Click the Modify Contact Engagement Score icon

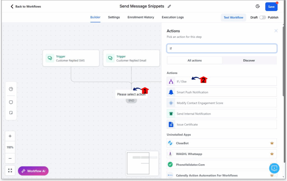tap(171, 103)
